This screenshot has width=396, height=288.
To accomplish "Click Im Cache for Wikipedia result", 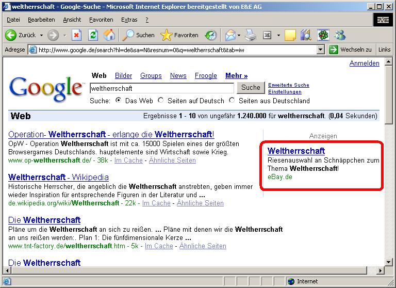I will click(156, 203).
